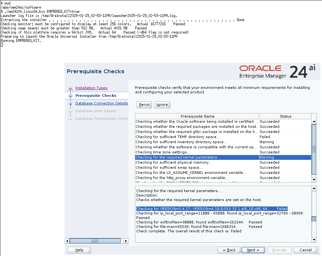Viewport: 322px width, 256px height.
Task: Click terminal line 'Running EMPREREQ_KIT.'
Action: 21,41
